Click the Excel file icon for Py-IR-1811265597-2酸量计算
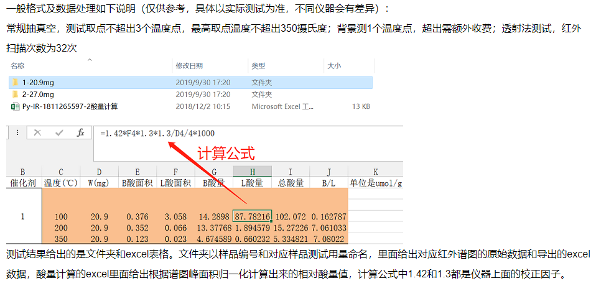 [x=16, y=107]
